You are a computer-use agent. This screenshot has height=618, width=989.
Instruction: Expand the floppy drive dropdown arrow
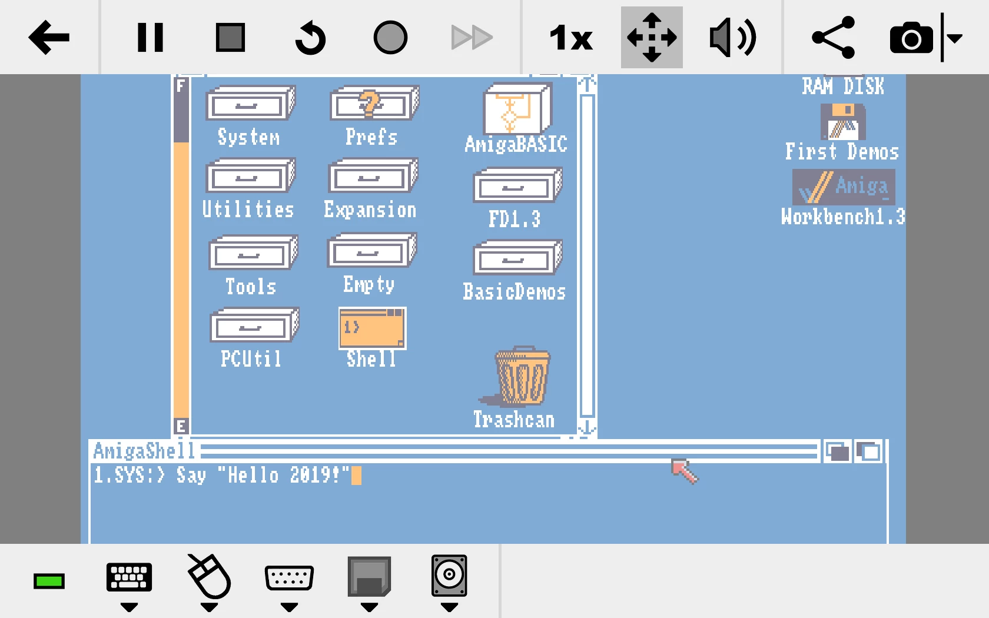tap(369, 607)
